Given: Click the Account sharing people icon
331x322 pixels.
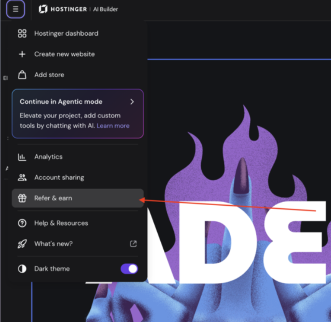Looking at the screenshot, I should point(22,177).
